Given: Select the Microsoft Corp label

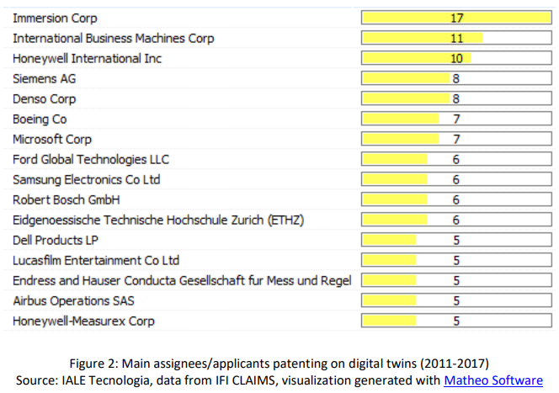Looking at the screenshot, I should (52, 140).
